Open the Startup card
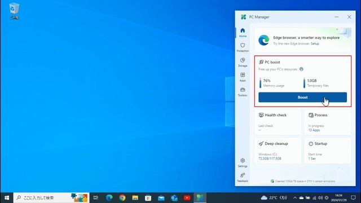This screenshot has width=361, height=203. click(x=328, y=151)
